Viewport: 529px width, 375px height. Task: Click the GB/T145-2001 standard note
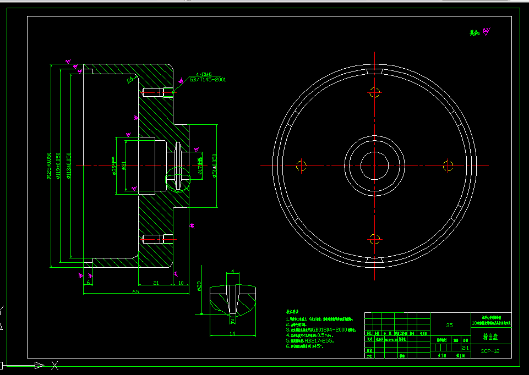pos(208,80)
